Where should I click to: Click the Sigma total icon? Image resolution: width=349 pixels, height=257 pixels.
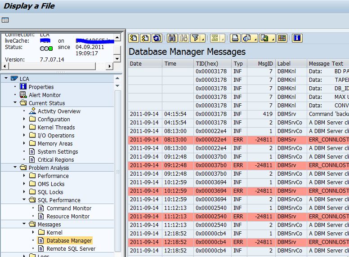pos(215,38)
